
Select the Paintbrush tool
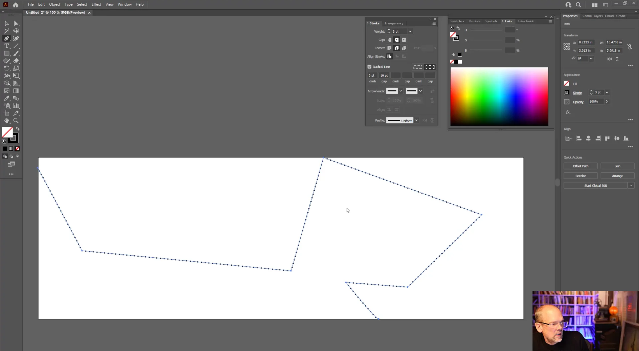pyautogui.click(x=16, y=53)
